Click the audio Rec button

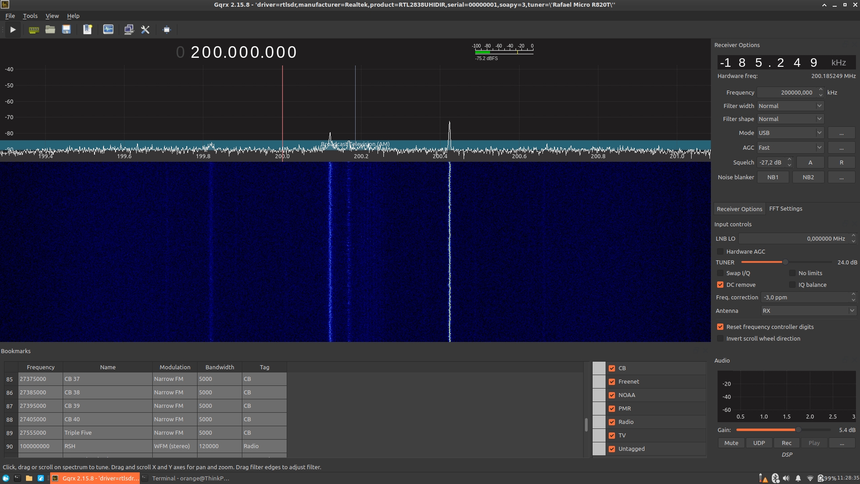pos(787,443)
